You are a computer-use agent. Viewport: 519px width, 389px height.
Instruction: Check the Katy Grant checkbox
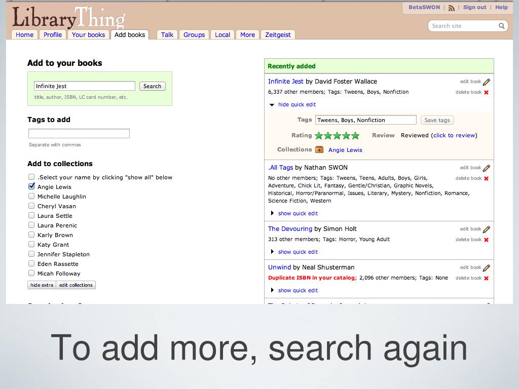pyautogui.click(x=31, y=244)
